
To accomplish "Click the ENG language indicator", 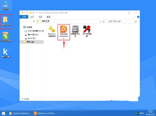I will (141, 113).
